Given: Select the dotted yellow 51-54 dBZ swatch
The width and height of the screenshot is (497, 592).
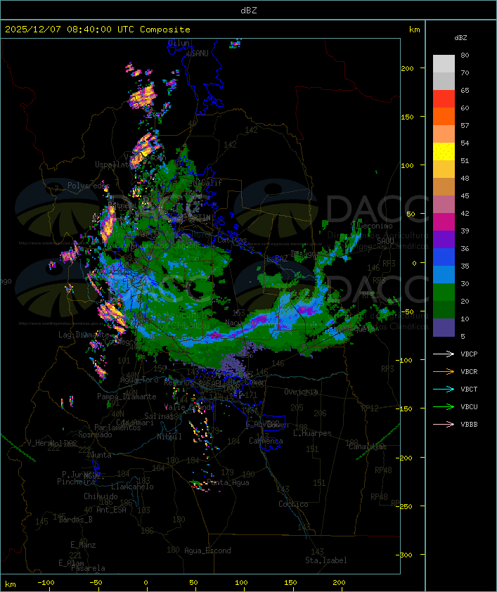Looking at the screenshot, I should 444,151.
